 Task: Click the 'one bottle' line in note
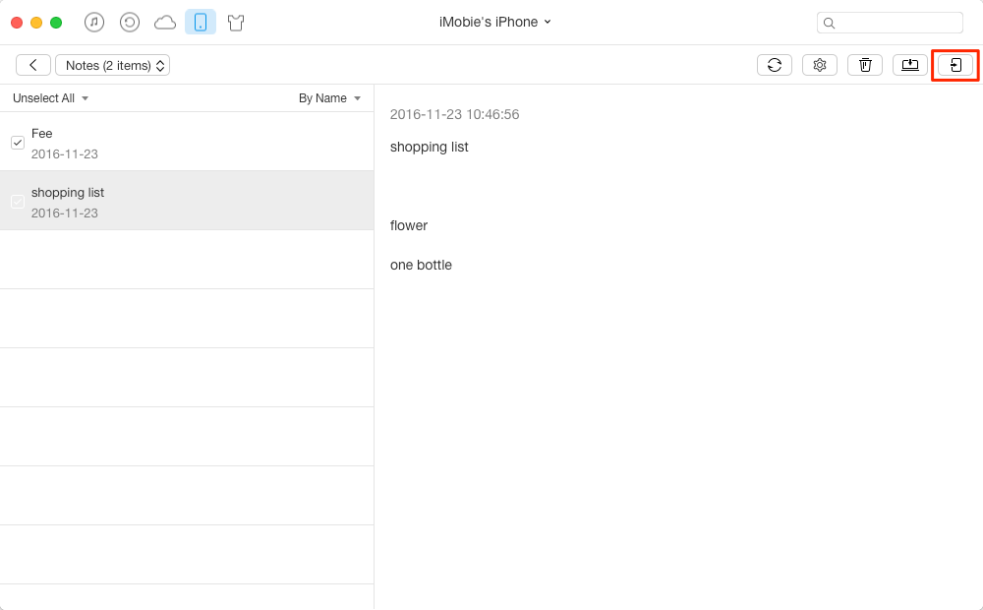[421, 266]
